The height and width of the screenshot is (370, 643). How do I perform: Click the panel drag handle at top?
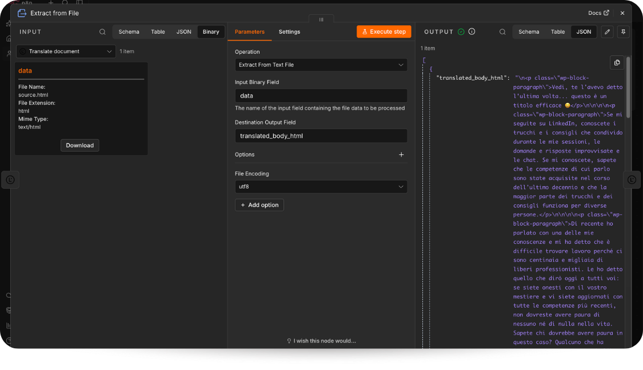click(x=321, y=19)
